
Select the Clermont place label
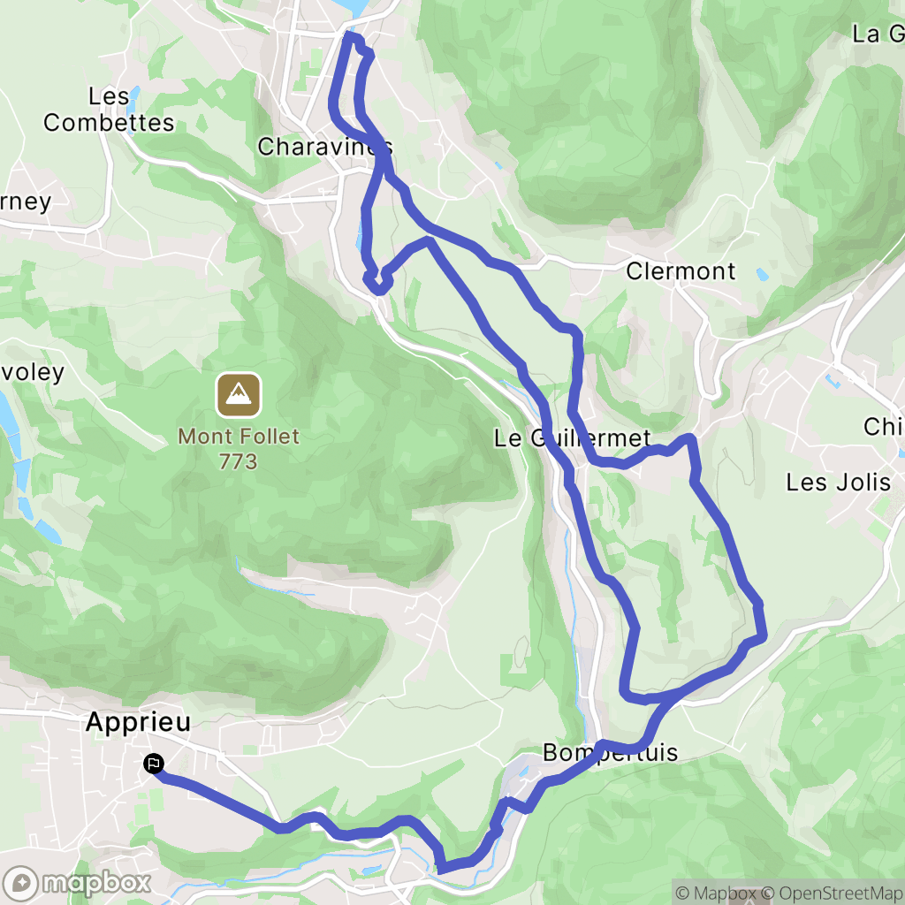681,270
